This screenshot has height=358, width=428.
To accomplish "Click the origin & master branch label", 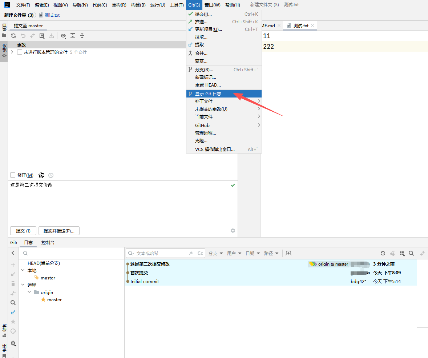I will point(329,264).
